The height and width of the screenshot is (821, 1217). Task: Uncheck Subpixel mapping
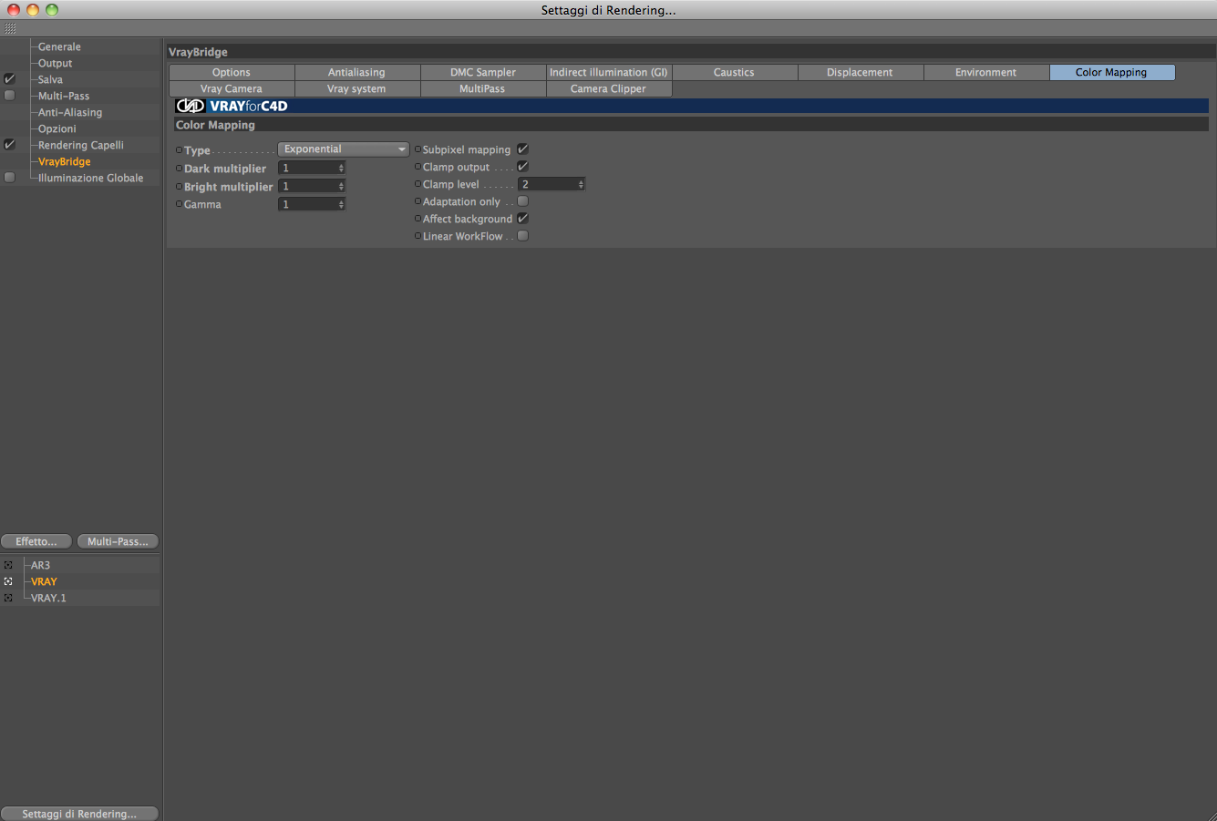coord(523,149)
